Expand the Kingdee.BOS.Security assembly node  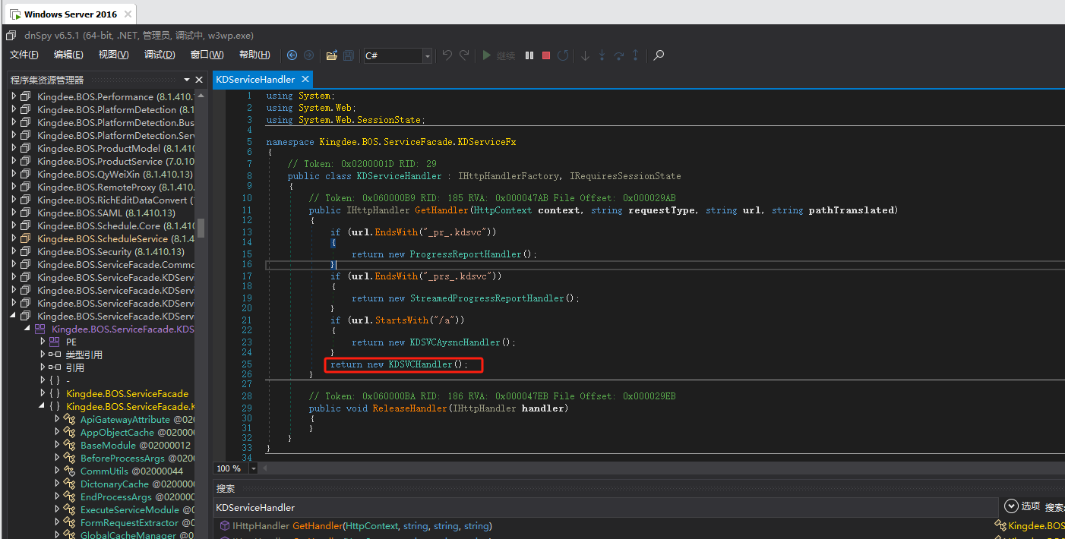tap(14, 251)
